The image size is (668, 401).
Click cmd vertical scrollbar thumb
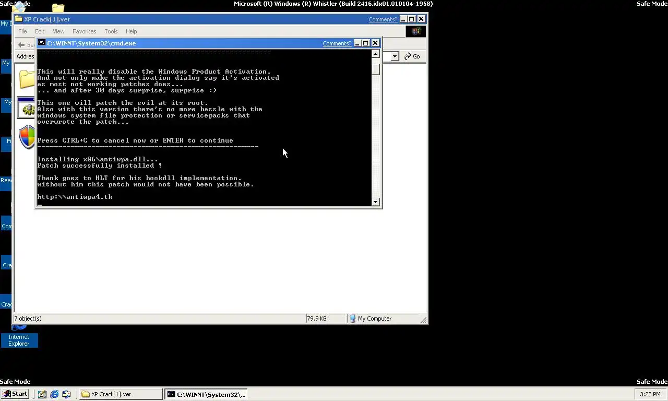pyautogui.click(x=376, y=69)
